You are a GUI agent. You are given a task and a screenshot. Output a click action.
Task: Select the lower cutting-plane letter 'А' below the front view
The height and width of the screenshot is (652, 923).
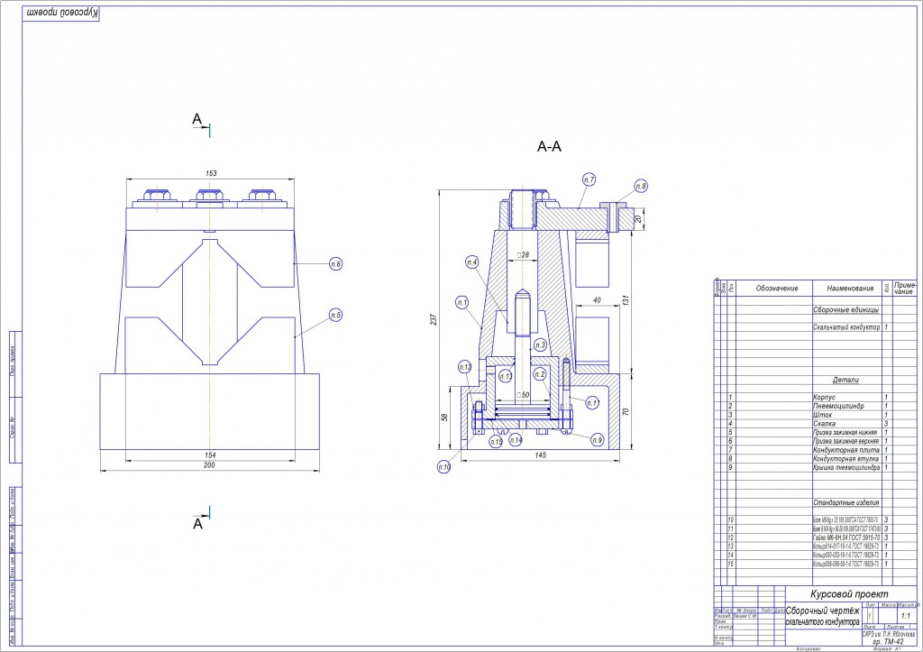197,524
